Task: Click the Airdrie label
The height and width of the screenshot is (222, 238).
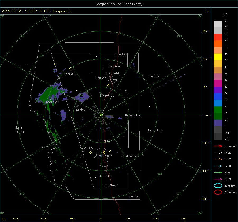Action: point(104,141)
